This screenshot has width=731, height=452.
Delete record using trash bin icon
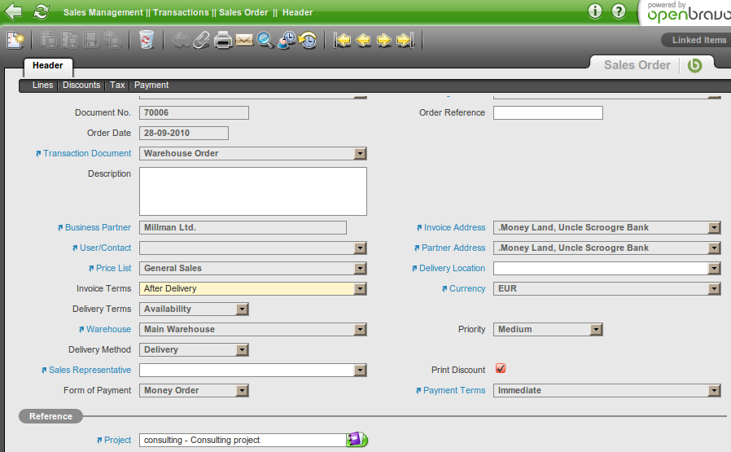[x=147, y=40]
